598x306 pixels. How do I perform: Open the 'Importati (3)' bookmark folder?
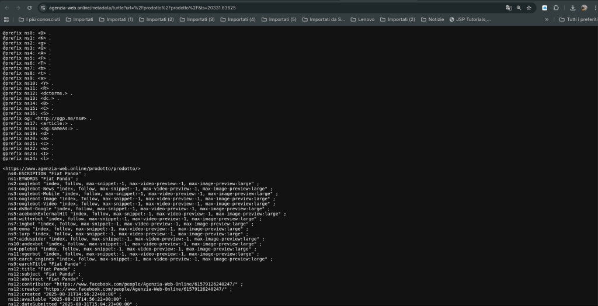[x=196, y=19]
